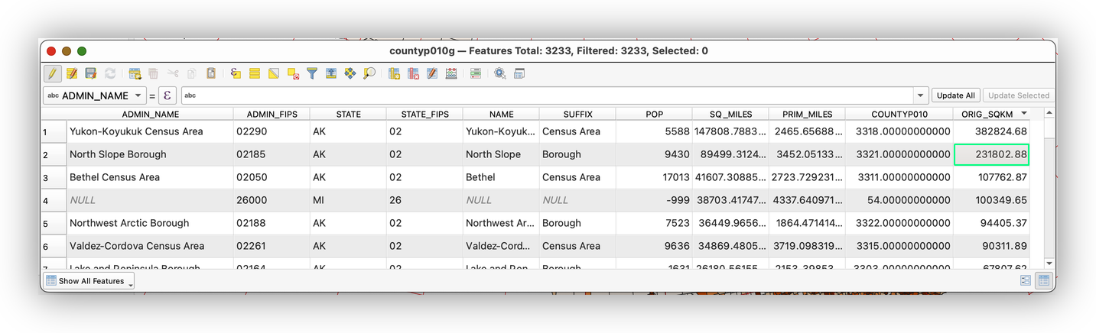
Task: Open expression builder epsilon button
Action: (x=167, y=95)
